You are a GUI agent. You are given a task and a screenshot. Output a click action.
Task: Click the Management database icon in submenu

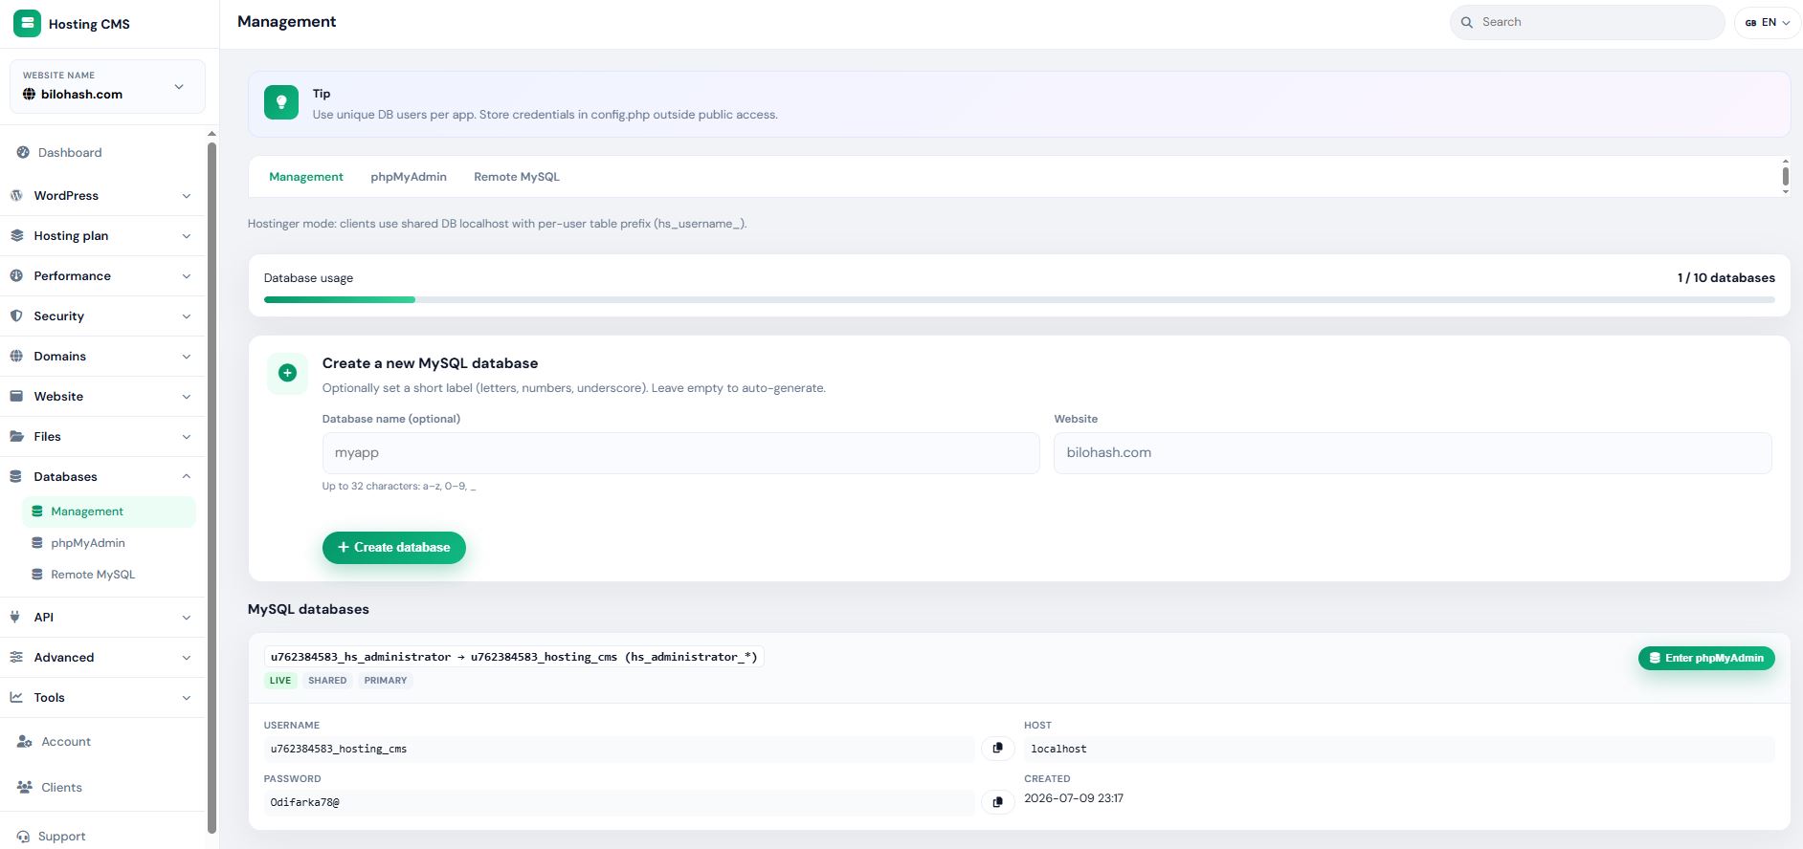(x=37, y=512)
